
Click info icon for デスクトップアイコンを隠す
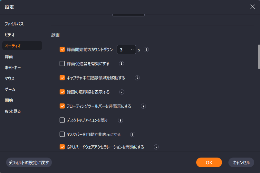click(x=120, y=120)
